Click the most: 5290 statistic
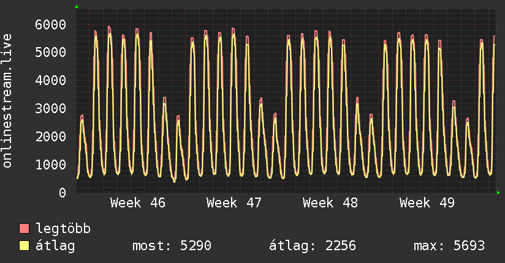The image size is (505, 263). (172, 246)
